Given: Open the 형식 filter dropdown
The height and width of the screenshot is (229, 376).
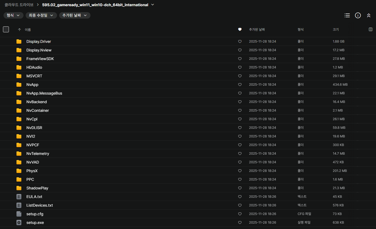Looking at the screenshot, I should [14, 15].
